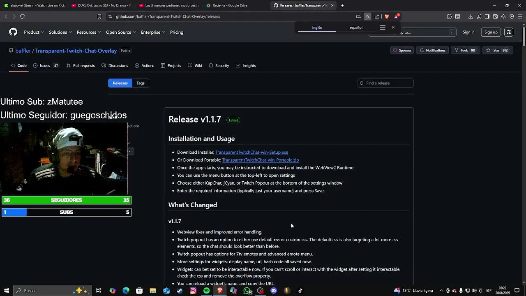Open the baffler owner link
The height and width of the screenshot is (296, 526).
tap(23, 51)
